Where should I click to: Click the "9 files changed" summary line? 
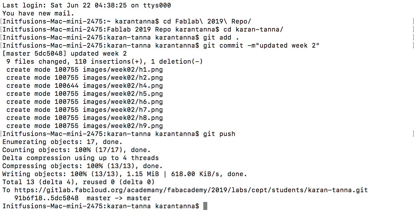(105, 61)
